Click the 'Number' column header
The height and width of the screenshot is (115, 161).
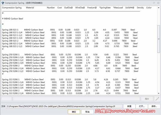pyautogui.click(x=51, y=7)
